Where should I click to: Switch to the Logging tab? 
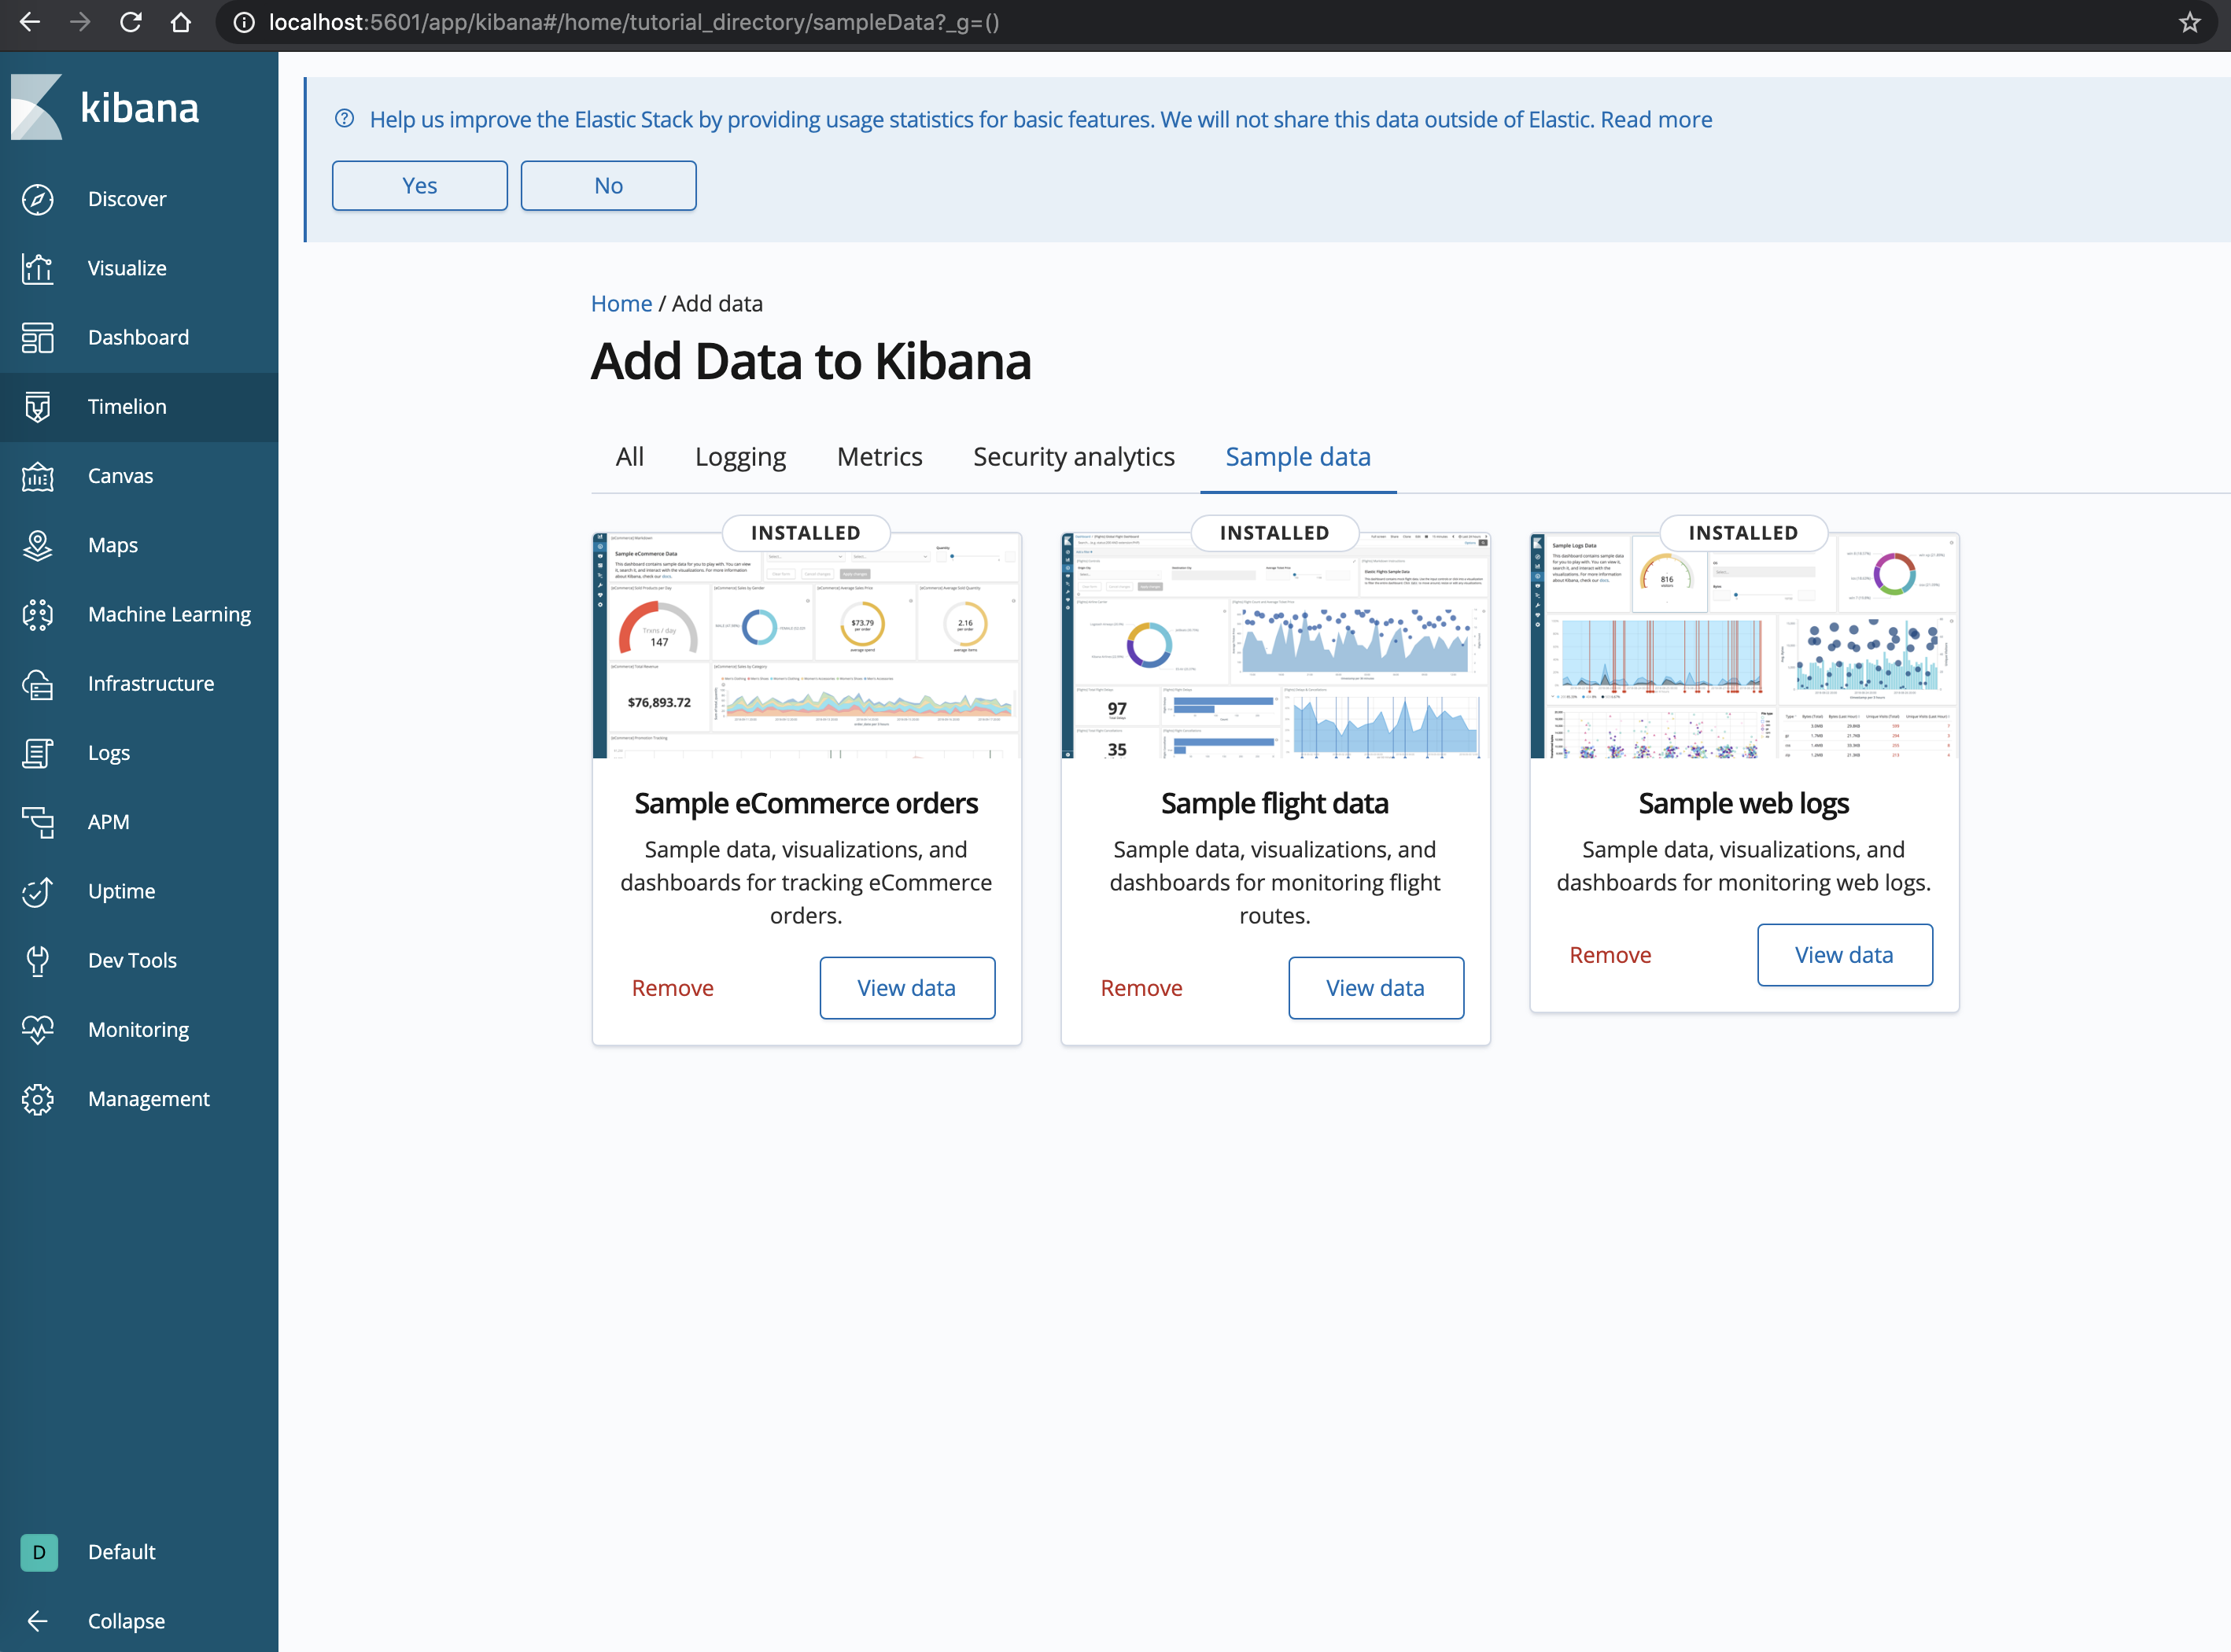tap(740, 457)
